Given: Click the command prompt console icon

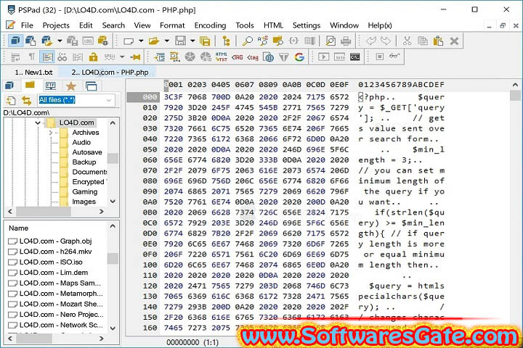Looking at the screenshot, I should [354, 57].
